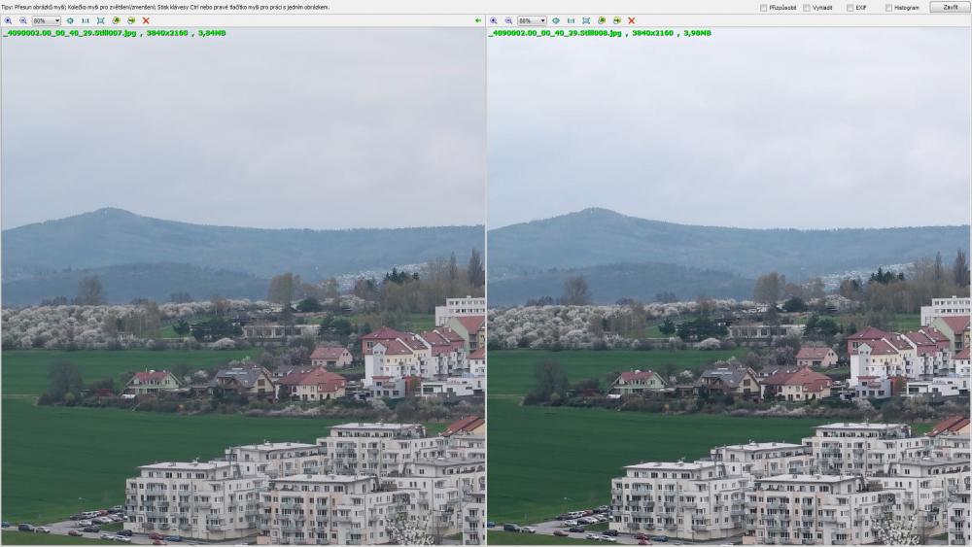972x547 pixels.
Task: Zoom out on the left image pane
Action: tap(22, 20)
